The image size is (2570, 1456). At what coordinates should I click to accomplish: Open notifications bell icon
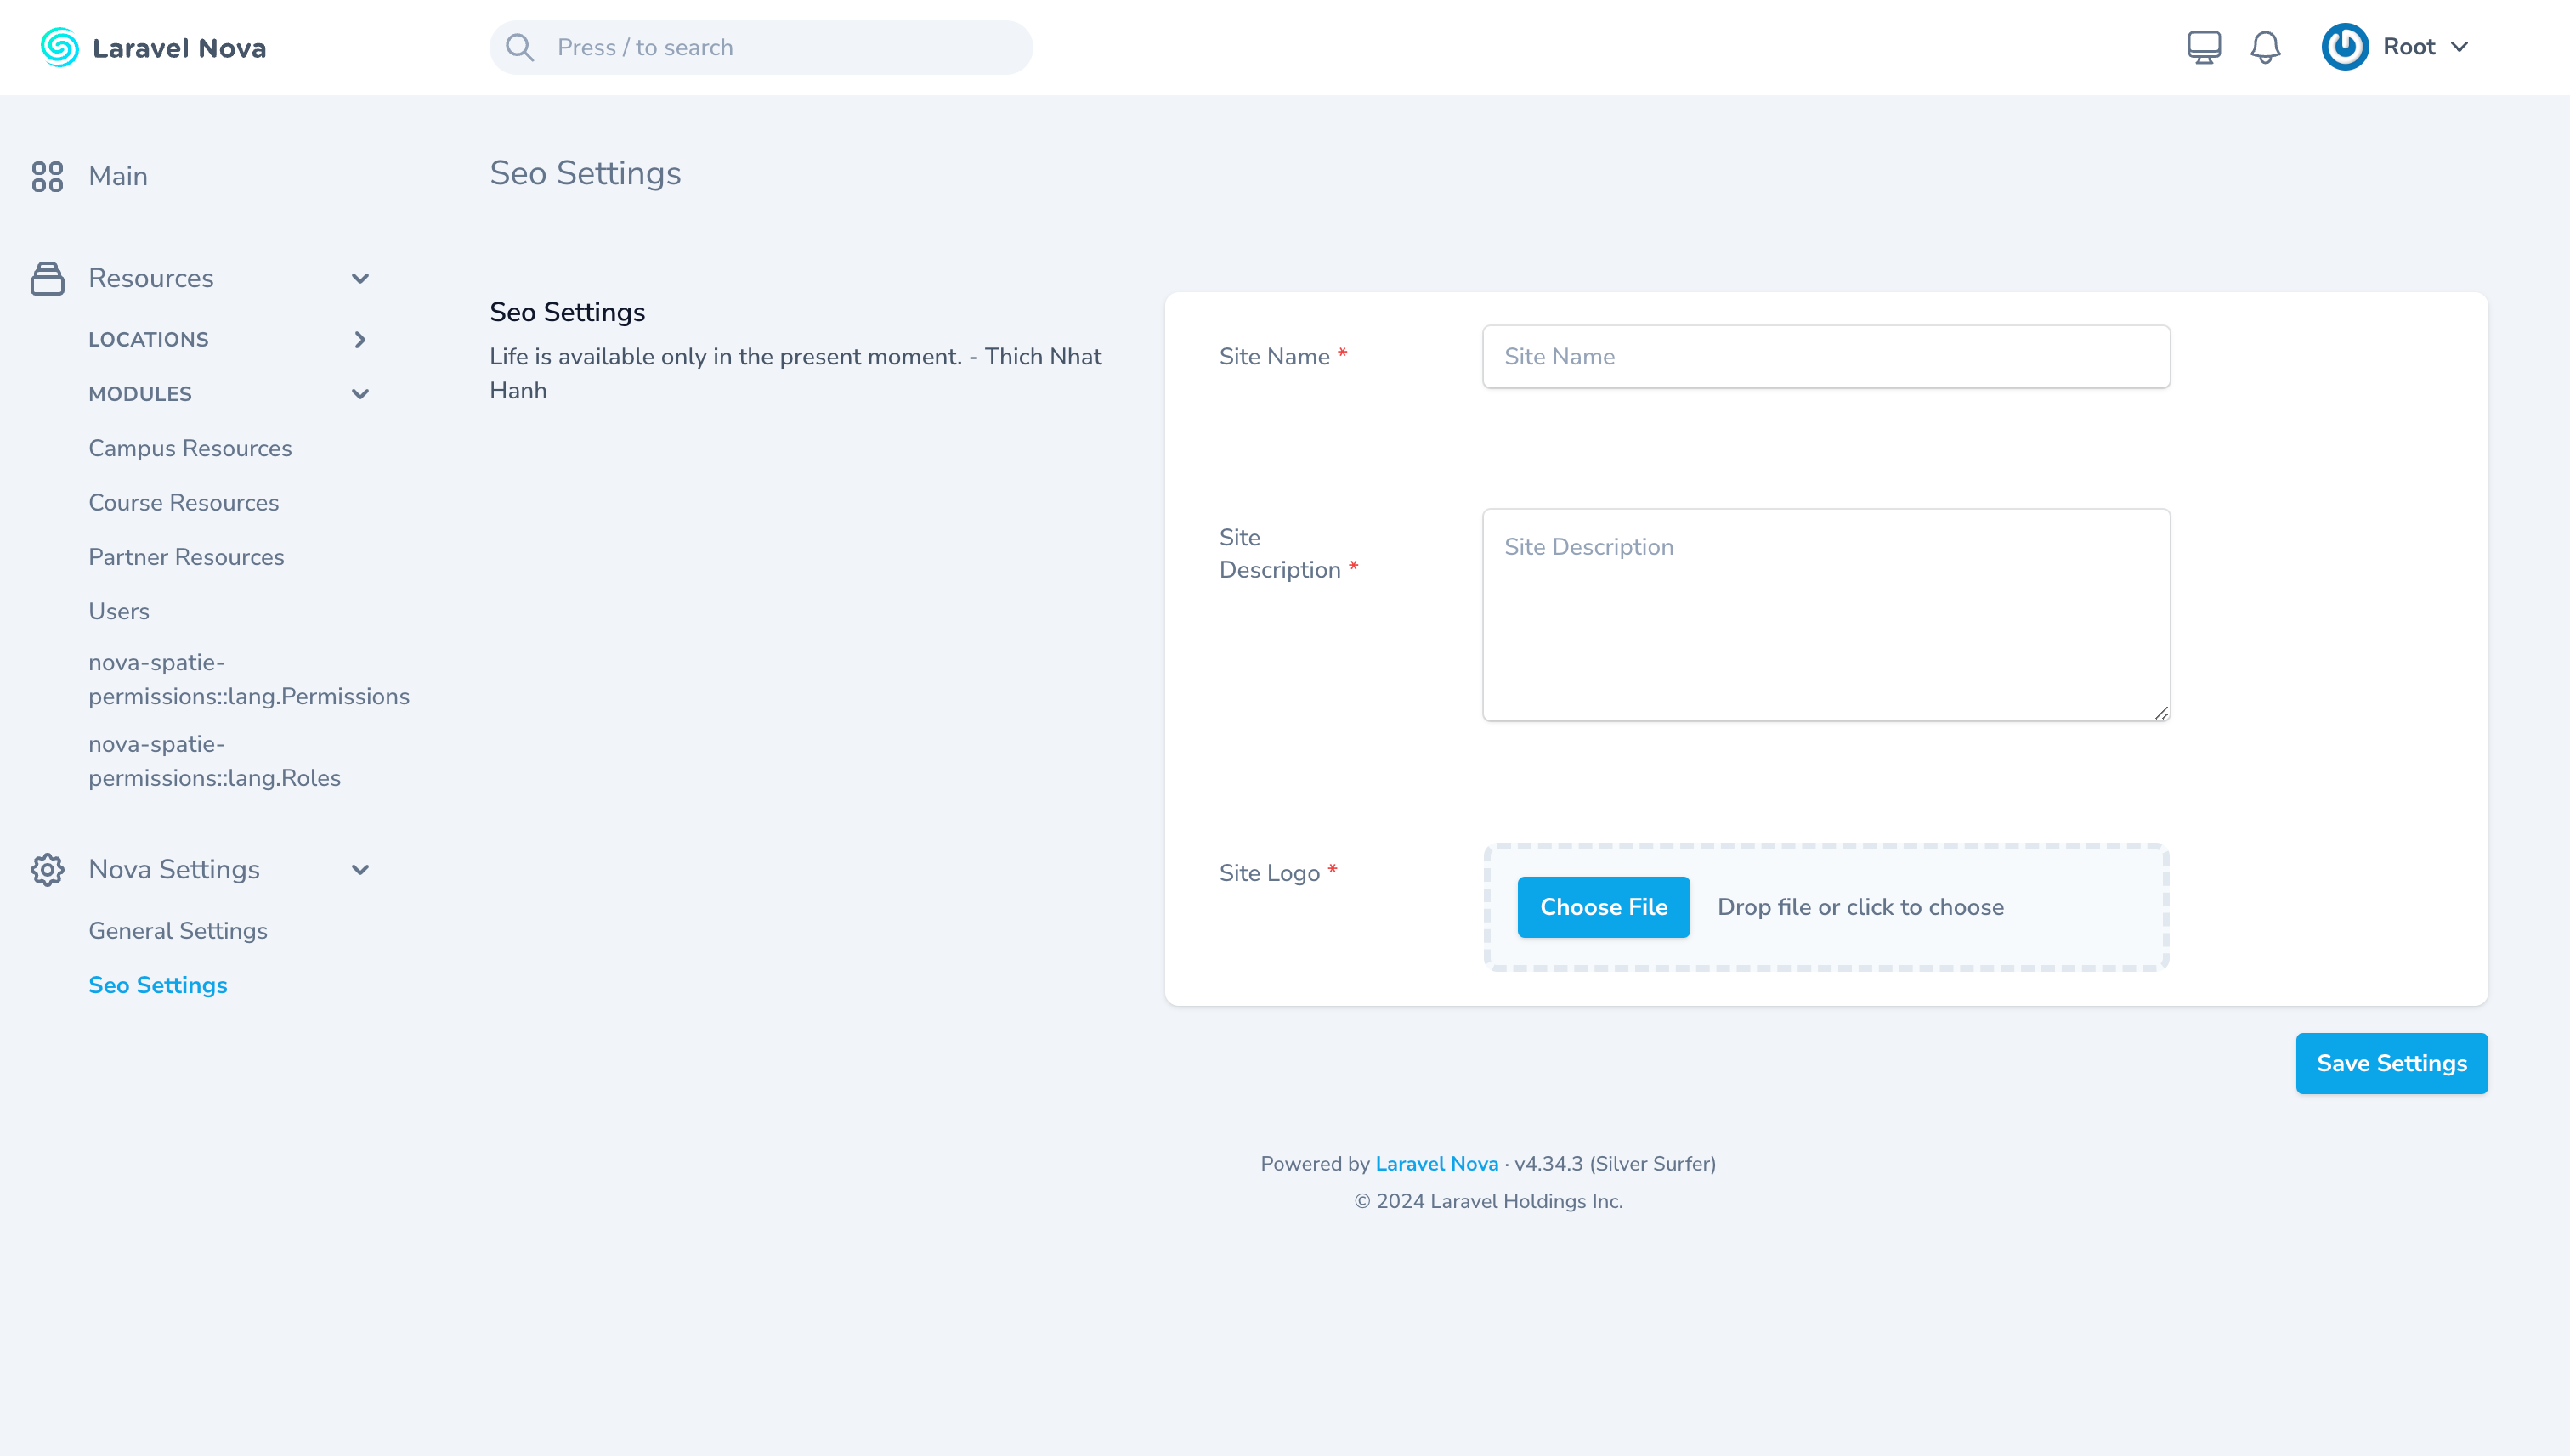coord(2265,47)
